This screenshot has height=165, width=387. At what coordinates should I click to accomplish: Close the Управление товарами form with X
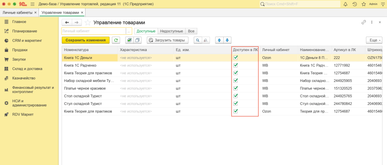(380, 22)
